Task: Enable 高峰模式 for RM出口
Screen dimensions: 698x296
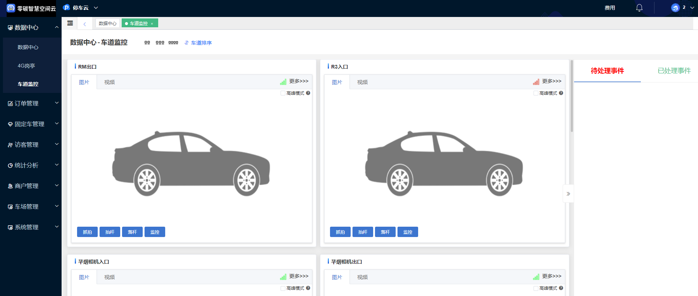Action: (283, 93)
